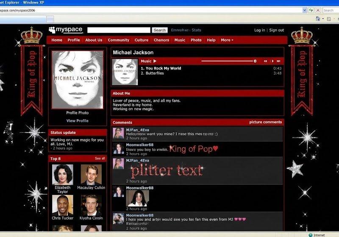The height and width of the screenshot is (237, 339).
Task: Click the browser home icon
Action: tap(318, 19)
